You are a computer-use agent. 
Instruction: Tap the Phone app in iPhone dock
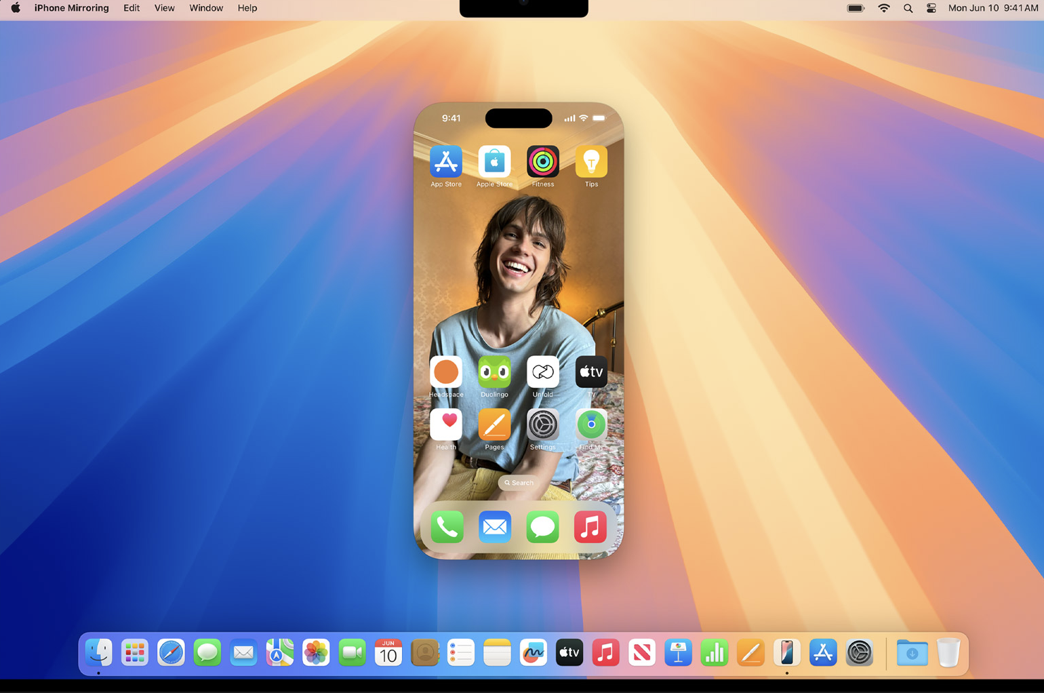click(x=447, y=527)
